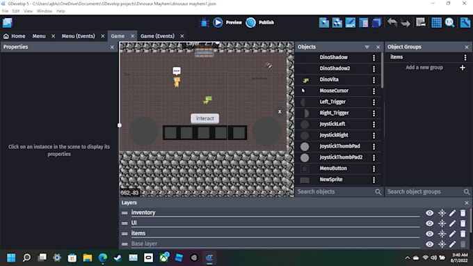Screen dimensions: 473x266
Task: Toggle items layer visibility
Action: pyautogui.click(x=430, y=234)
